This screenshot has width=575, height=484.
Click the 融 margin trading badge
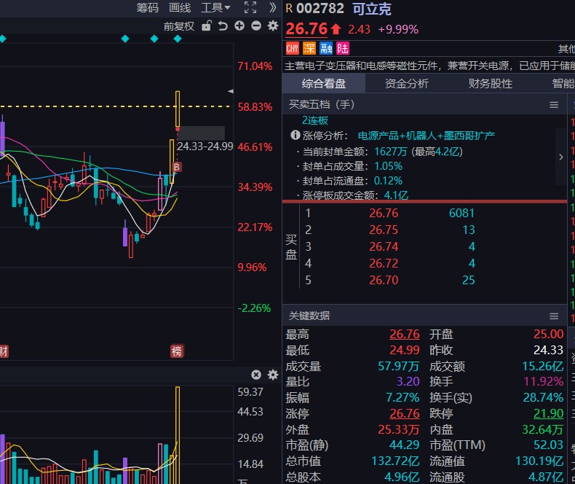coord(326,49)
